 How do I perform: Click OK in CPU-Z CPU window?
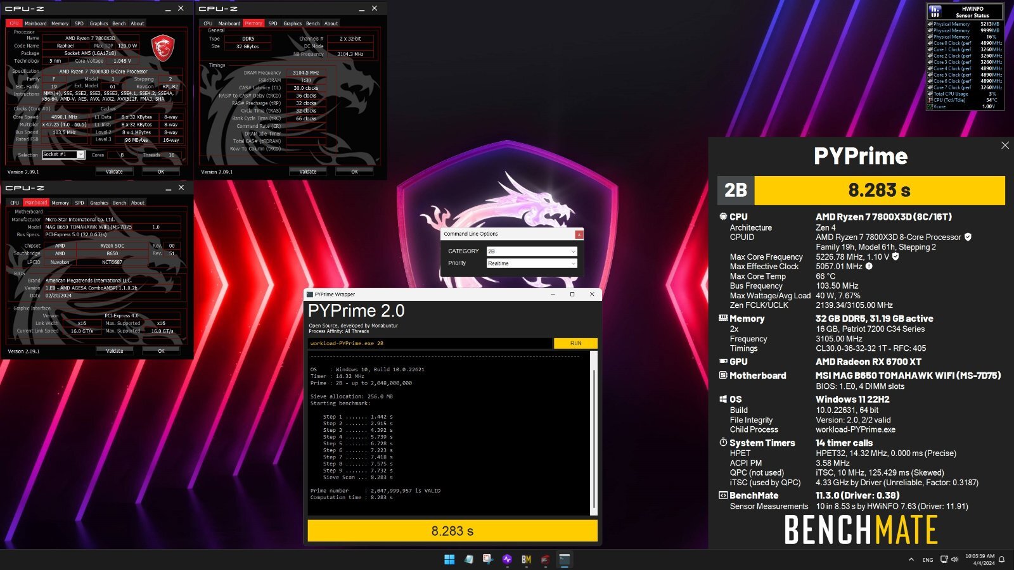[161, 172]
